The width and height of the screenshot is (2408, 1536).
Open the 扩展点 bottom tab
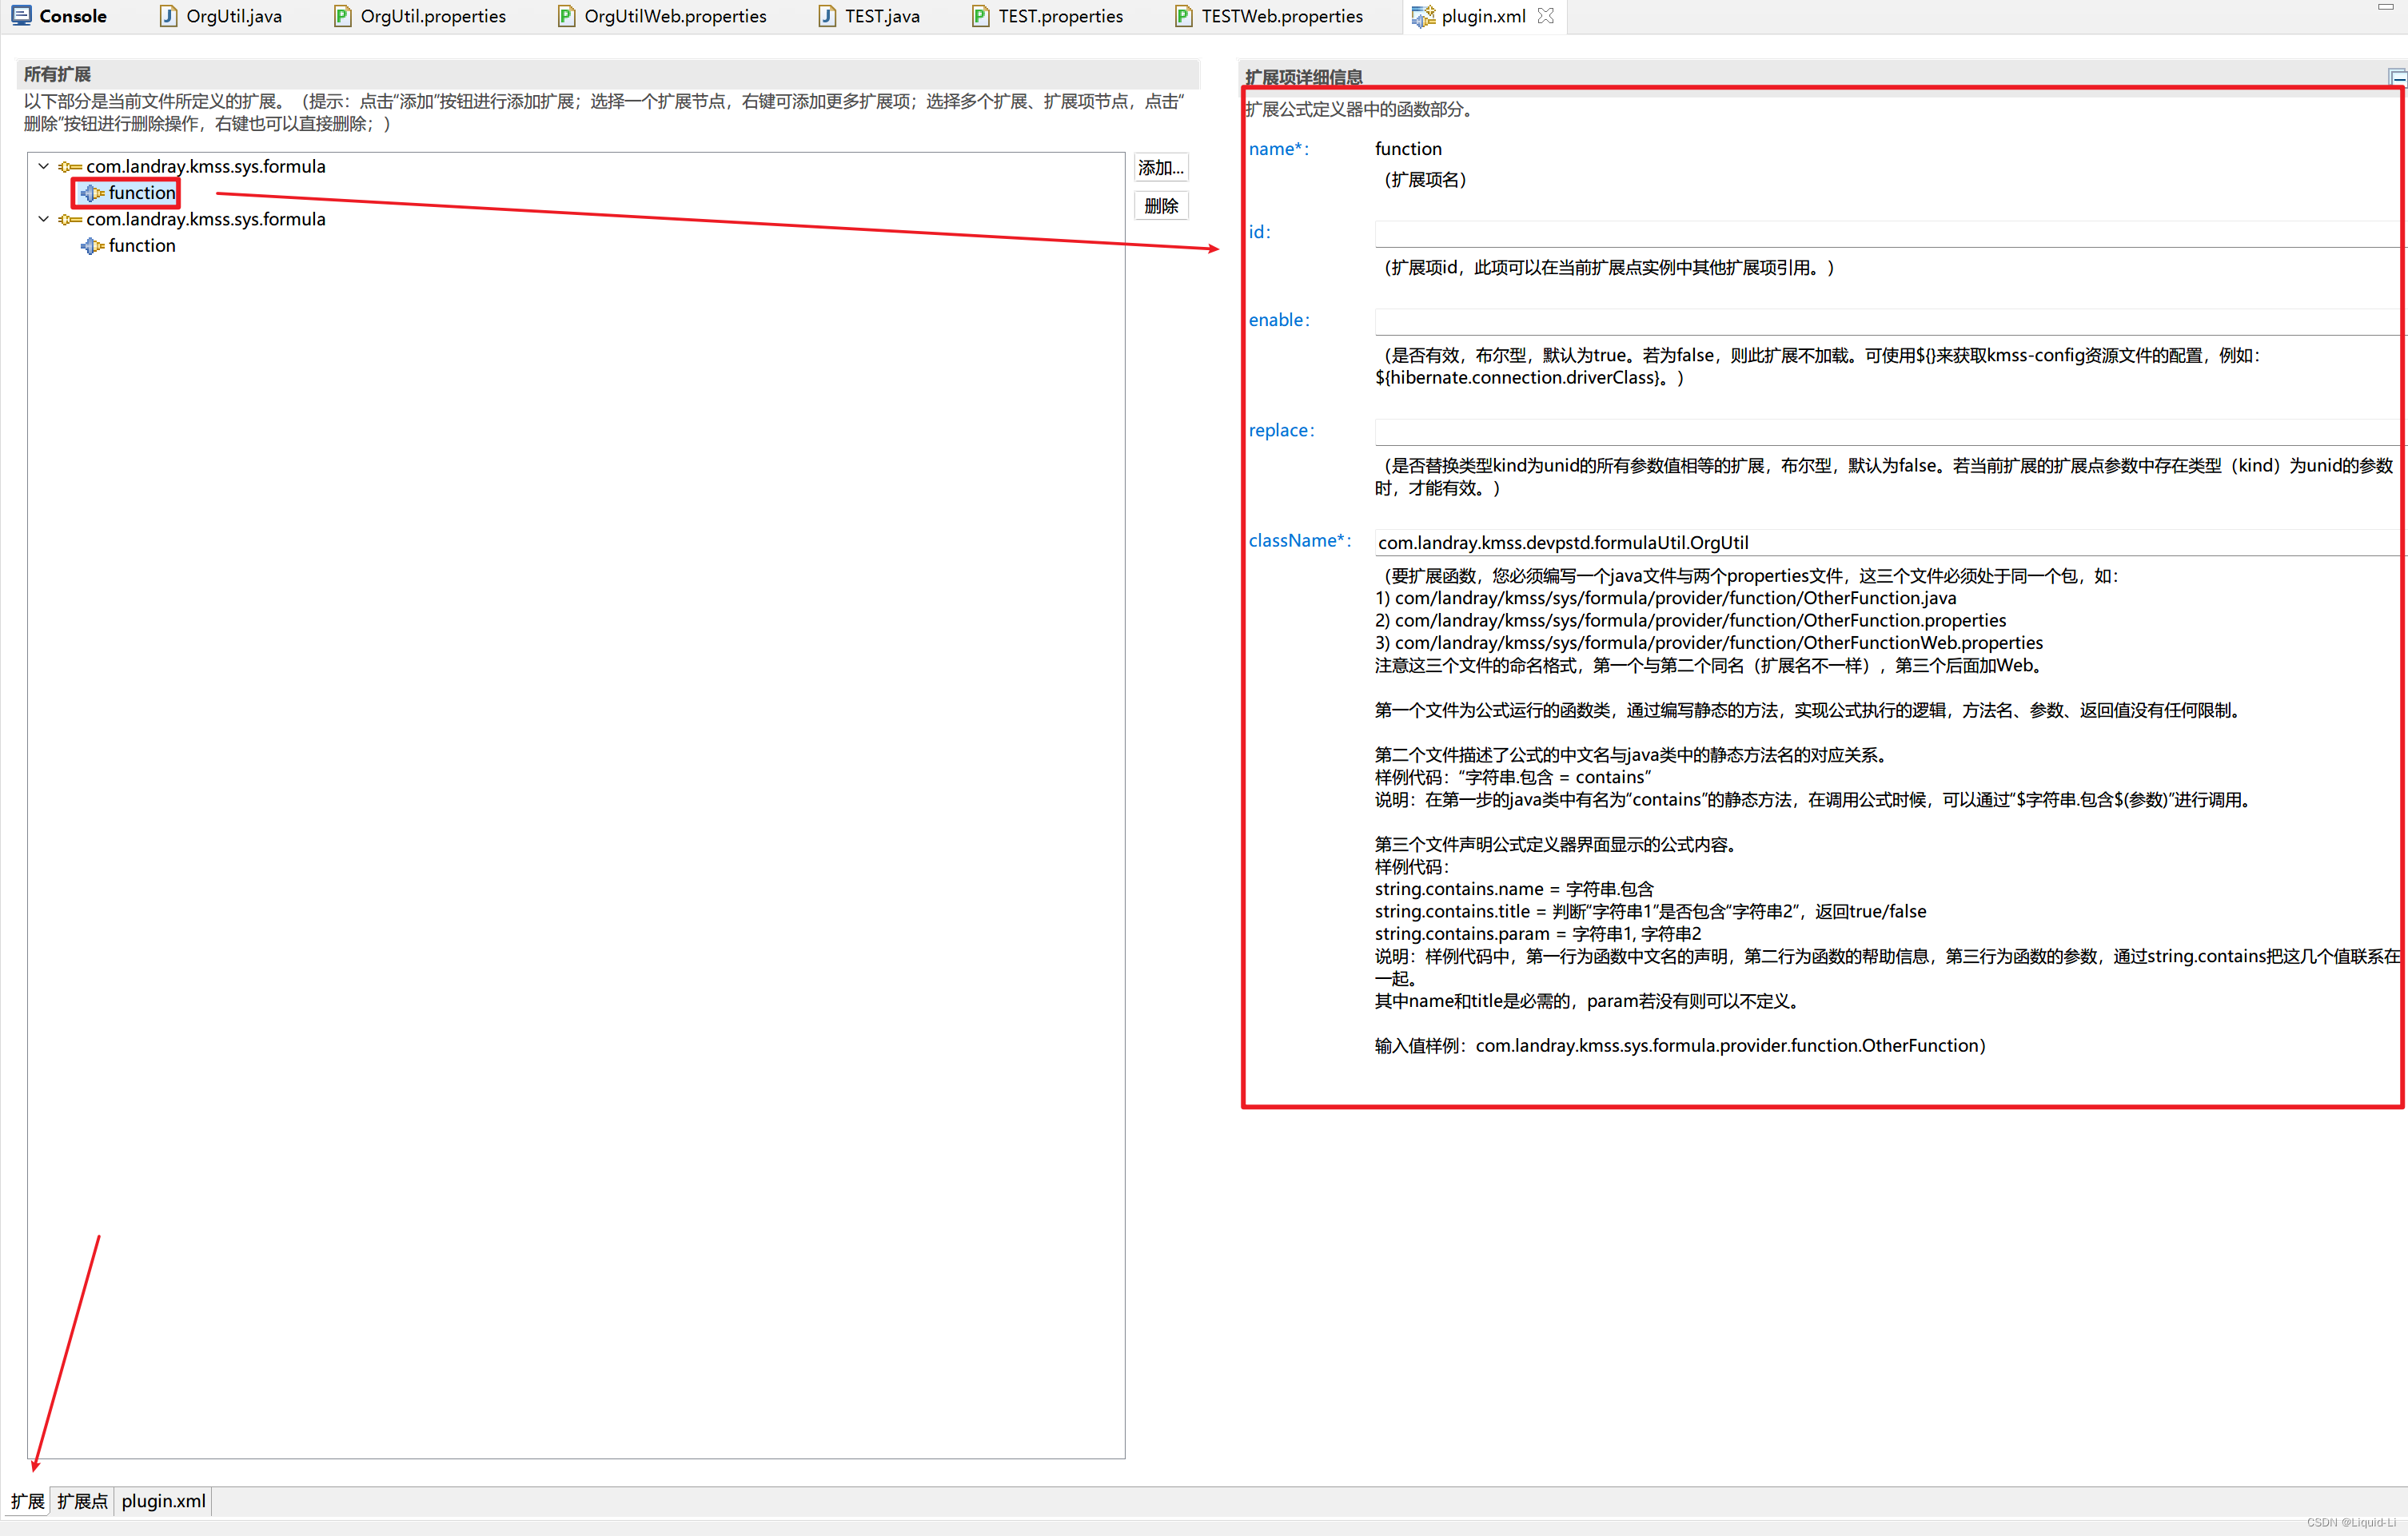[x=82, y=1501]
